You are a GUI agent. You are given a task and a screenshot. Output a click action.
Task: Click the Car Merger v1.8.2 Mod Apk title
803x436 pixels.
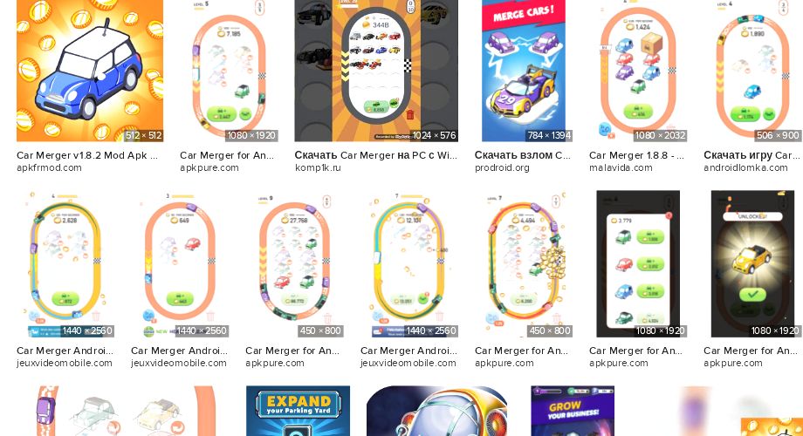pyautogui.click(x=87, y=155)
